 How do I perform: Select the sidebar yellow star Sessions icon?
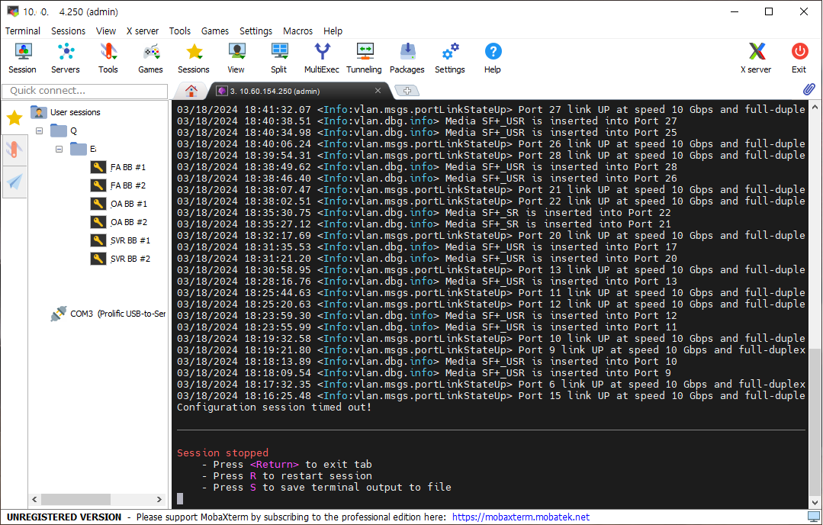coord(14,118)
